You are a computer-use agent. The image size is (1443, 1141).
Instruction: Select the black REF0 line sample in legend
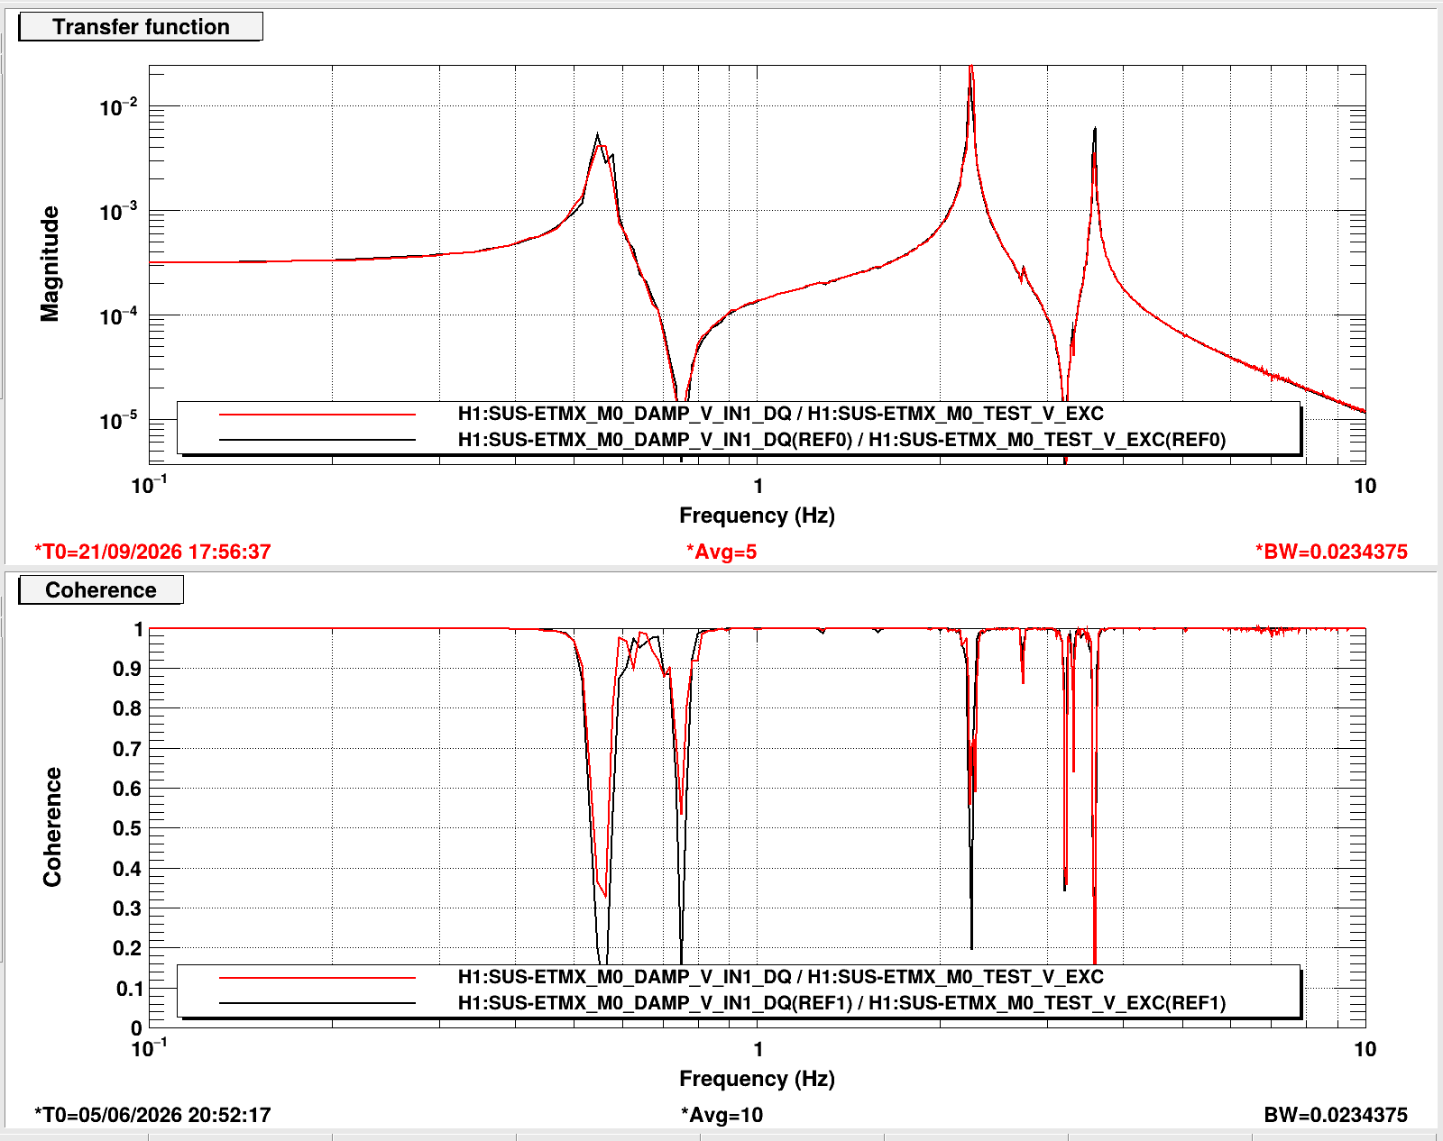[317, 440]
